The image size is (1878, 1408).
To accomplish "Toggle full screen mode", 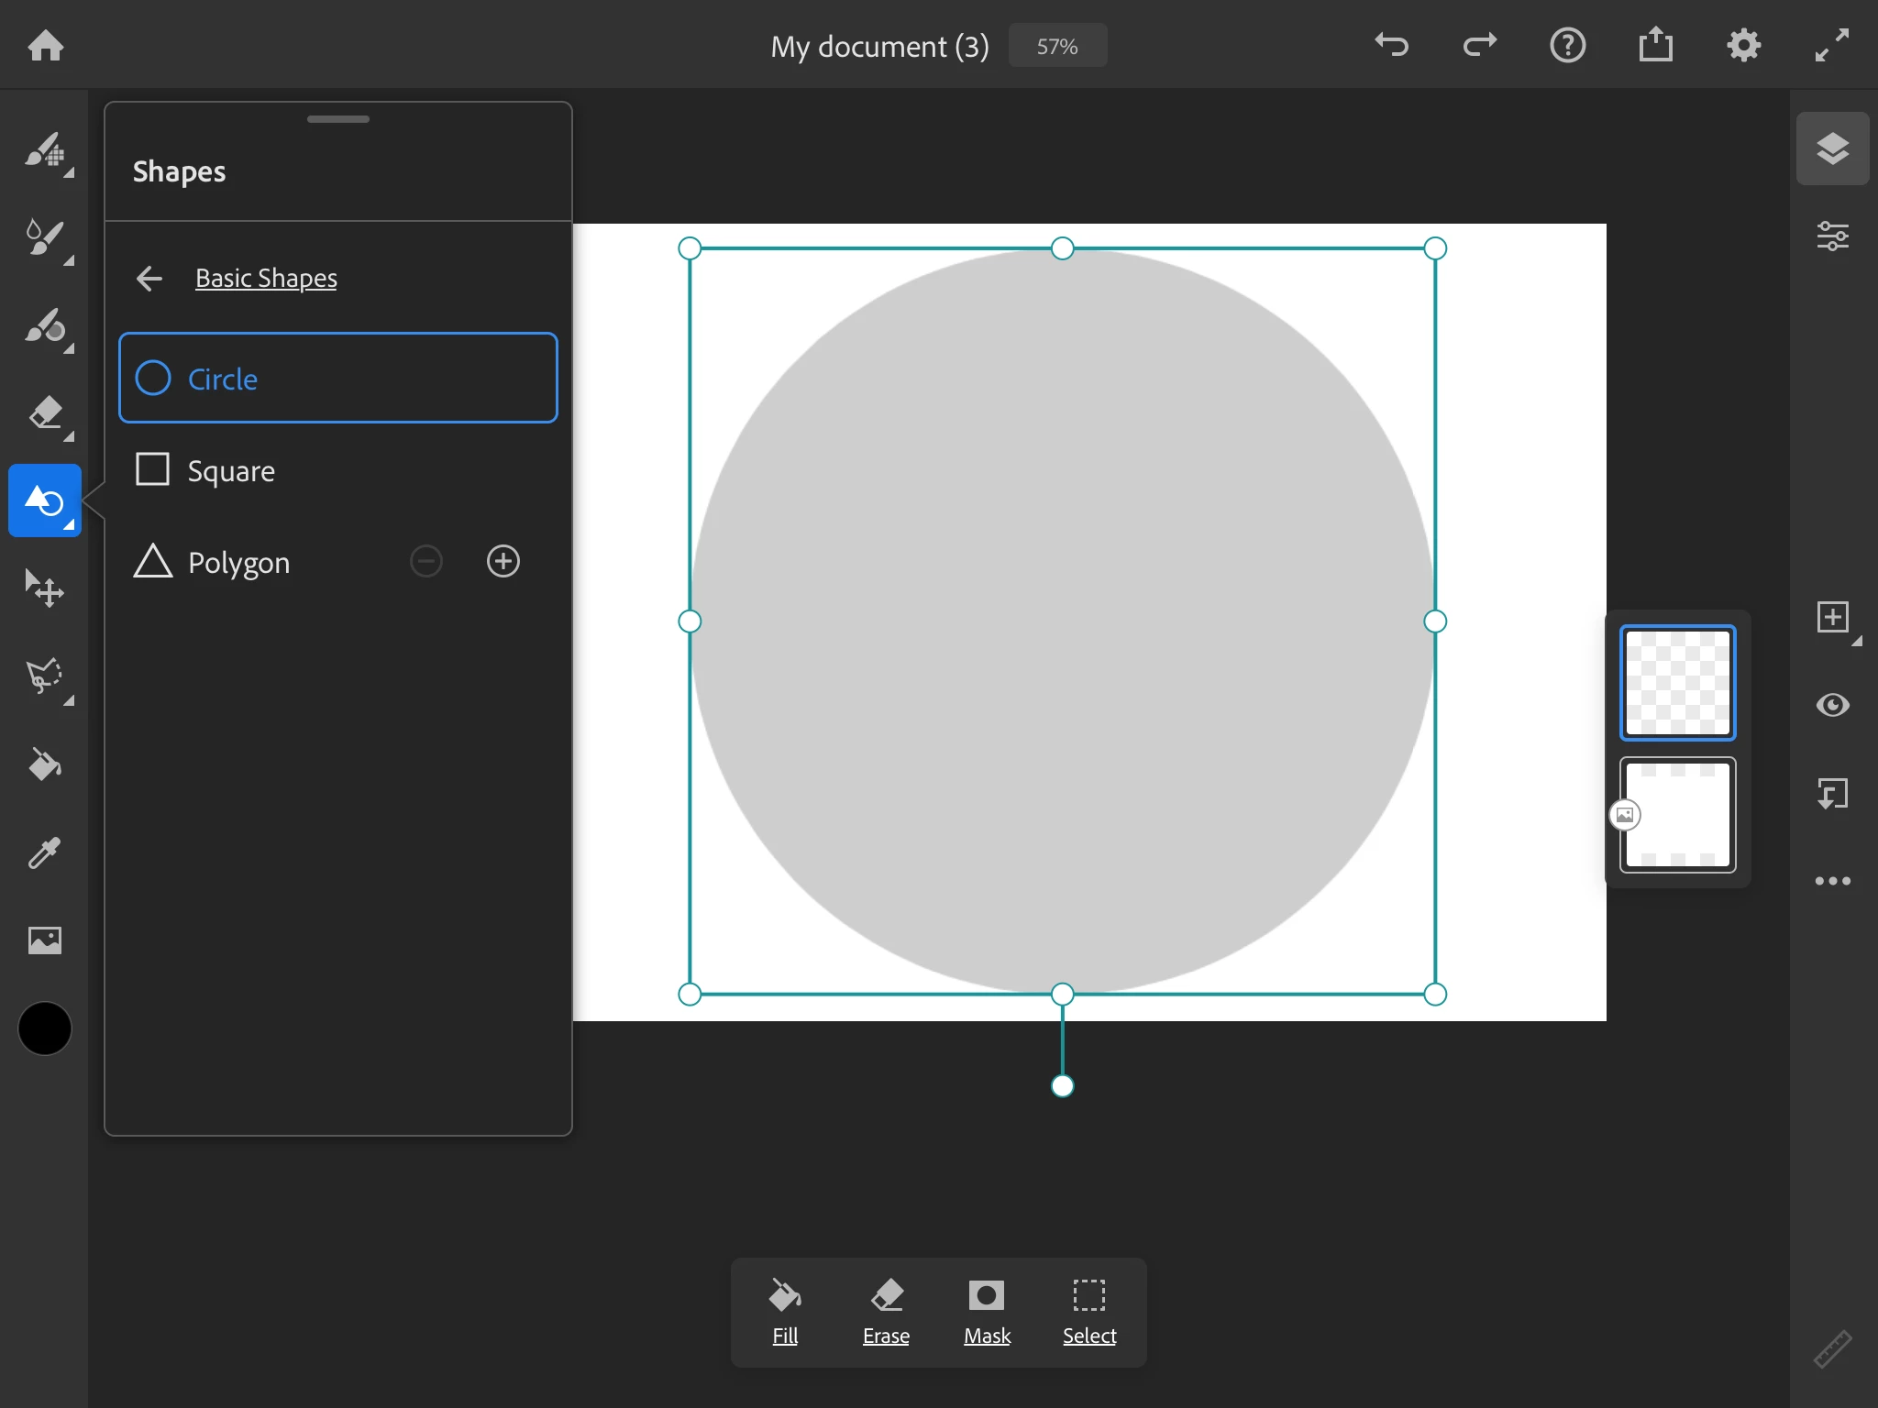I will click(x=1831, y=45).
